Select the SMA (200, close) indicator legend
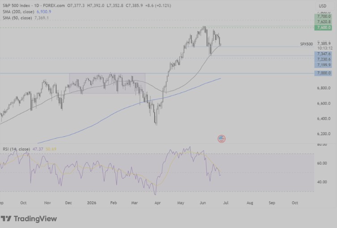Image resolution: width=337 pixels, height=228 pixels. click(x=27, y=12)
